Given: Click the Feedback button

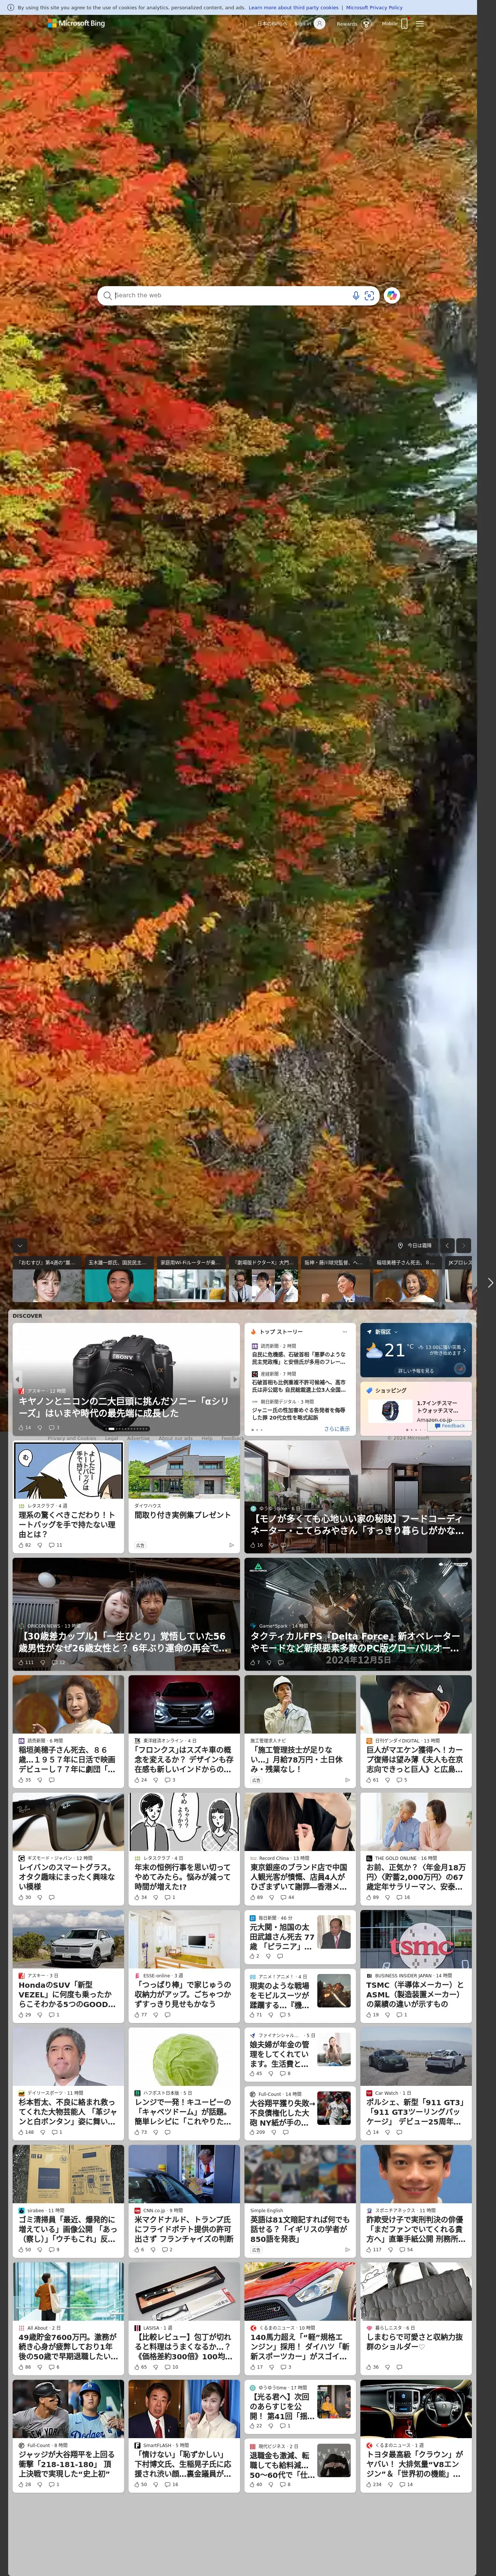Looking at the screenshot, I should click(450, 1426).
